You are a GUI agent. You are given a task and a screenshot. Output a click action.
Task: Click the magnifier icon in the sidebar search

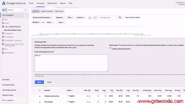(21, 10)
